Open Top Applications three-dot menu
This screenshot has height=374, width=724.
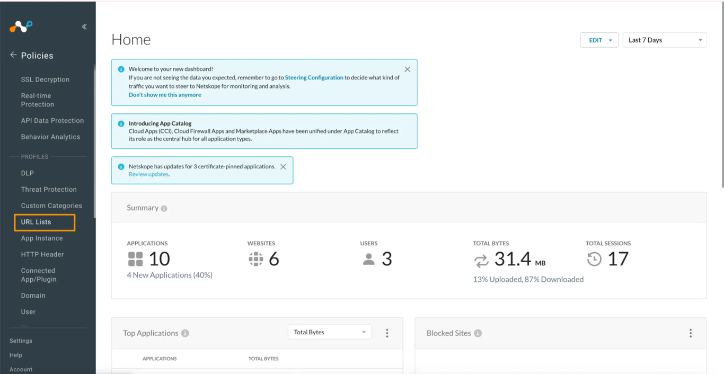387,333
